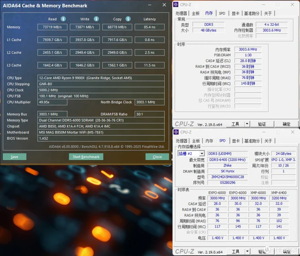Click 通道数 value 4 x 32-bit
The height and width of the screenshot is (256, 300).
pos(272,24)
